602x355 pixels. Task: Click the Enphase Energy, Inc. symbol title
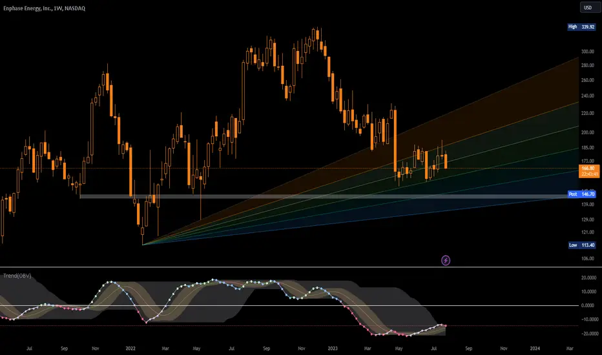[x=45, y=8]
